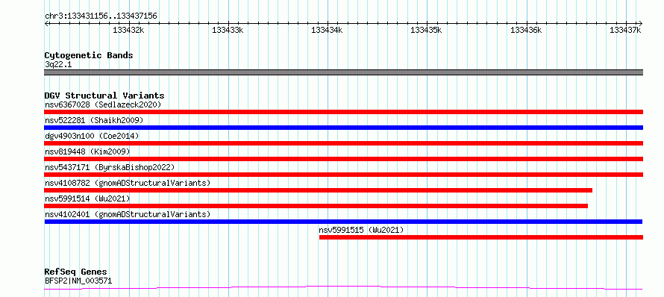
Task: Click the red bar for nsv5437171
Action: click(x=343, y=175)
